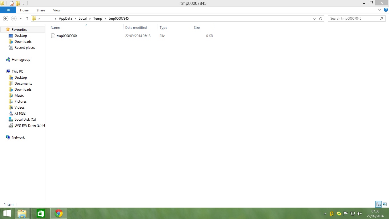Click the yellow checkmark tray icon
The image size is (389, 219).
click(x=332, y=213)
